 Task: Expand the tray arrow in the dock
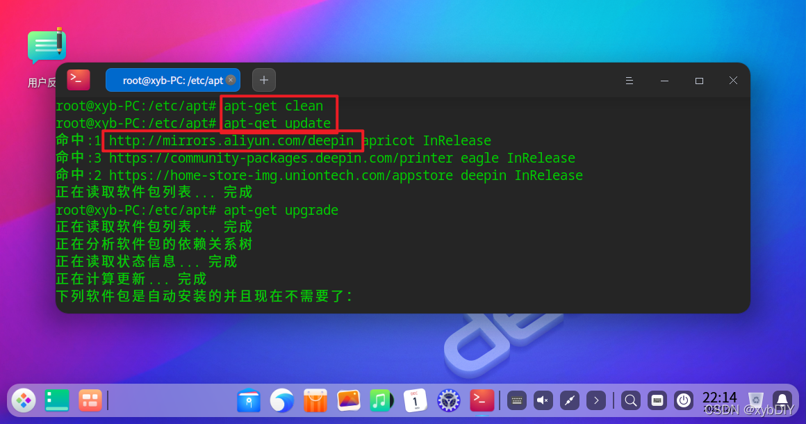click(x=596, y=400)
